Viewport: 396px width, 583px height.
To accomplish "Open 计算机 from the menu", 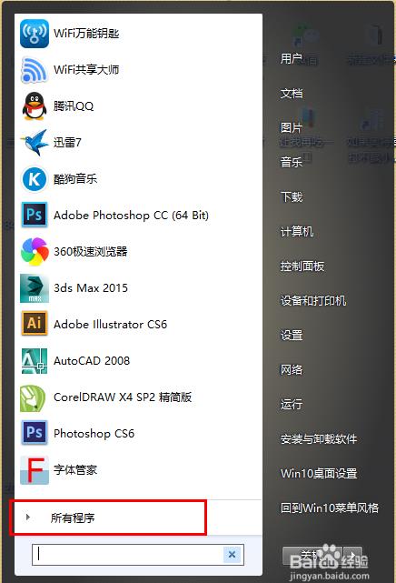I will click(297, 232).
